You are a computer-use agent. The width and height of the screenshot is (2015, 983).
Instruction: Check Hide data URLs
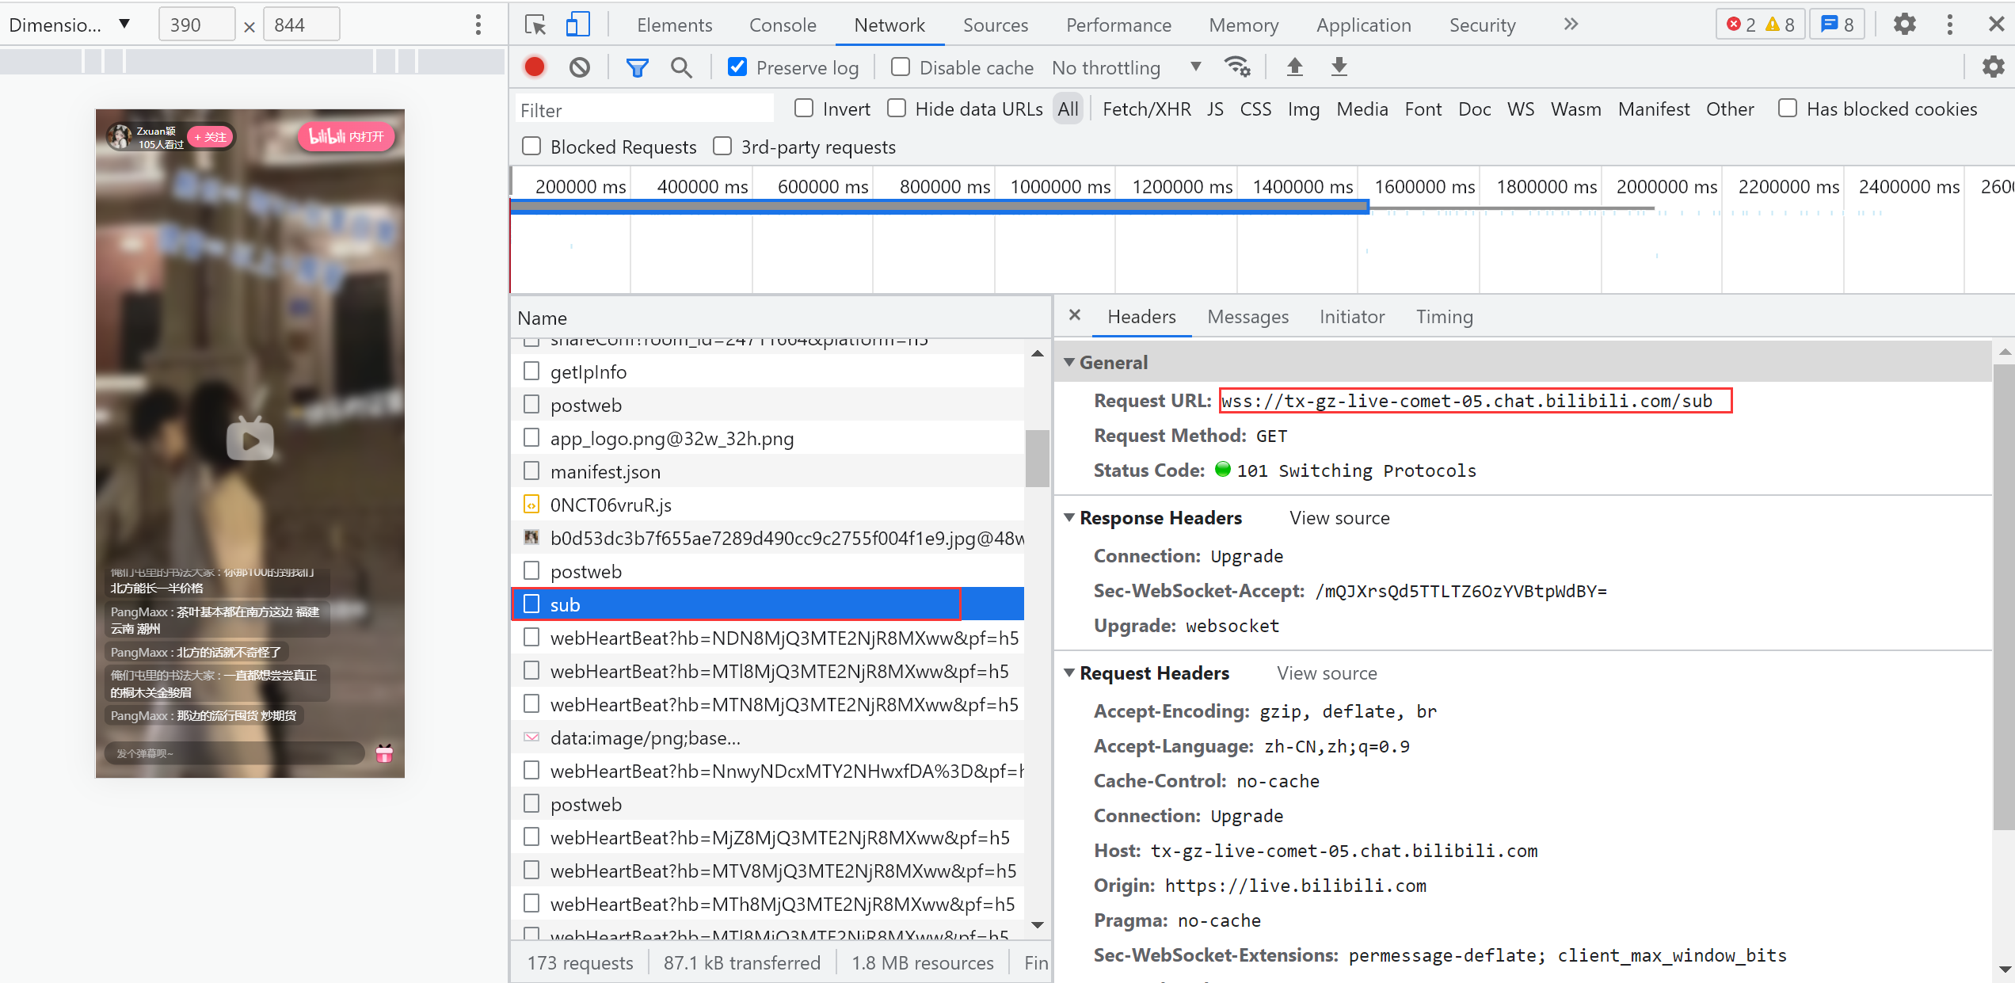(897, 108)
